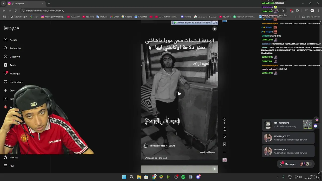
Task: Open volume control in system tray
Action: (x=300, y=177)
